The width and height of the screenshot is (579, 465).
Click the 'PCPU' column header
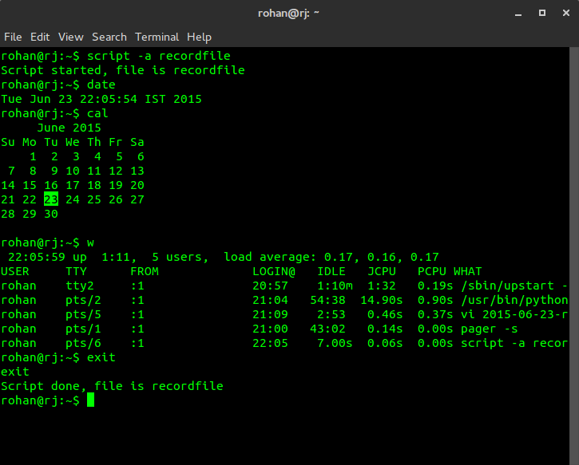(432, 271)
